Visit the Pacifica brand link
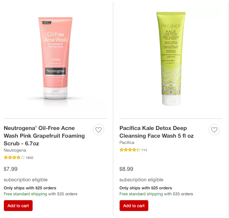 pyautogui.click(x=127, y=143)
